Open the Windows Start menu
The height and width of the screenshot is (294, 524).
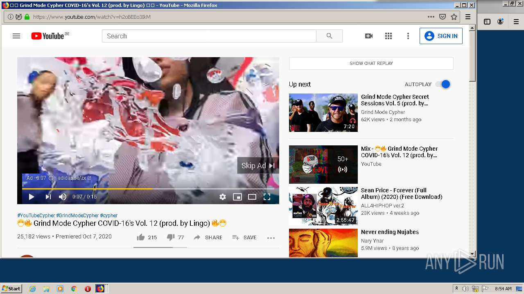pyautogui.click(x=11, y=289)
